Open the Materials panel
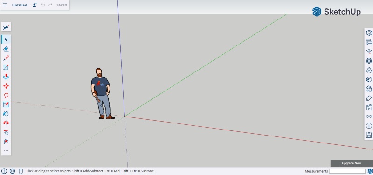The width and height of the screenshot is (373, 175). point(369,79)
